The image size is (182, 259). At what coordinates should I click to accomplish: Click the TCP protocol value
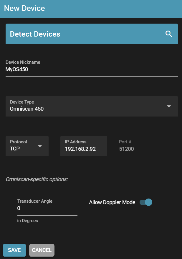click(15, 149)
